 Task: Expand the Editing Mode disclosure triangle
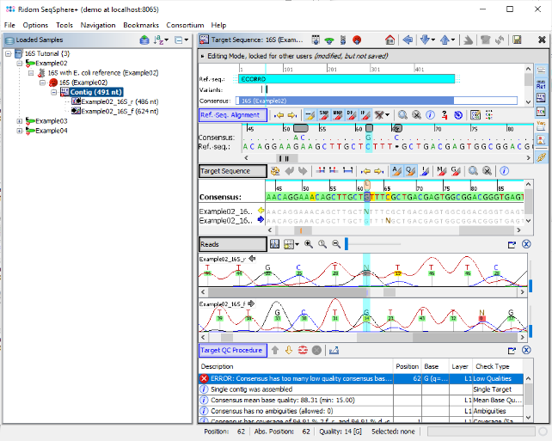click(x=202, y=56)
